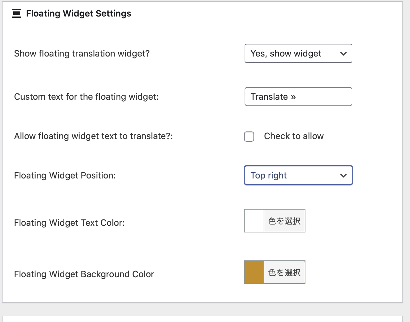Click the white text color swatch
410x322 pixels.
pyautogui.click(x=254, y=221)
